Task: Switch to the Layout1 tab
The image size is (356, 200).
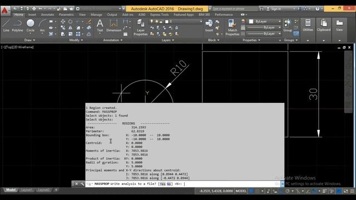Action: point(27,190)
